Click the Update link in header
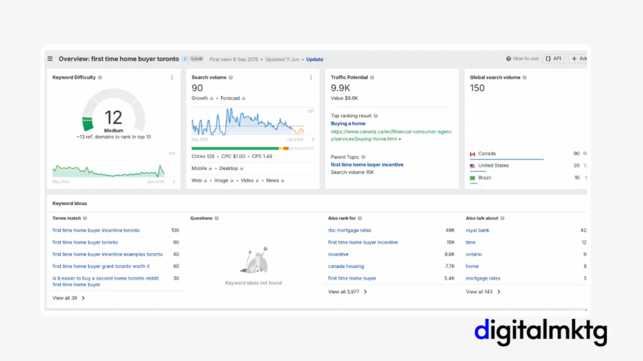The width and height of the screenshot is (643, 361). point(315,60)
